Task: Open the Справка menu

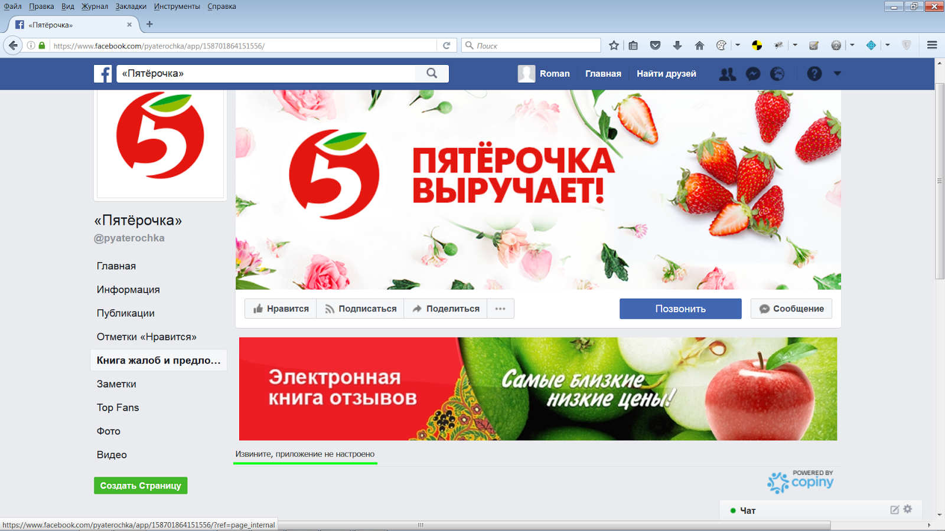Action: pyautogui.click(x=221, y=6)
